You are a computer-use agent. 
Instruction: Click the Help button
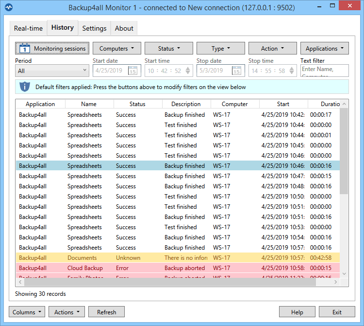297,312
